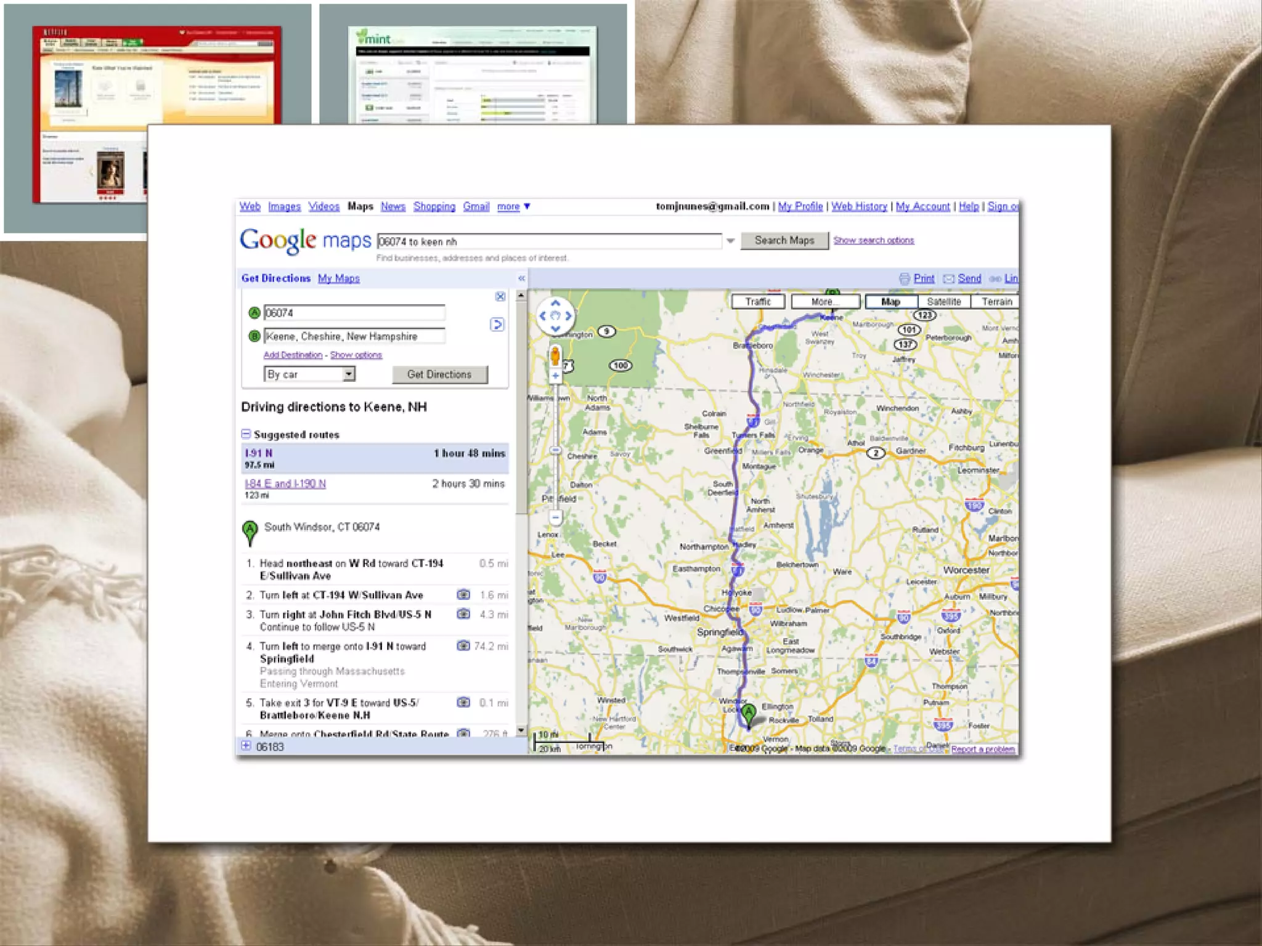Click the map zoom in plus button
This screenshot has height=946, width=1262.
555,376
